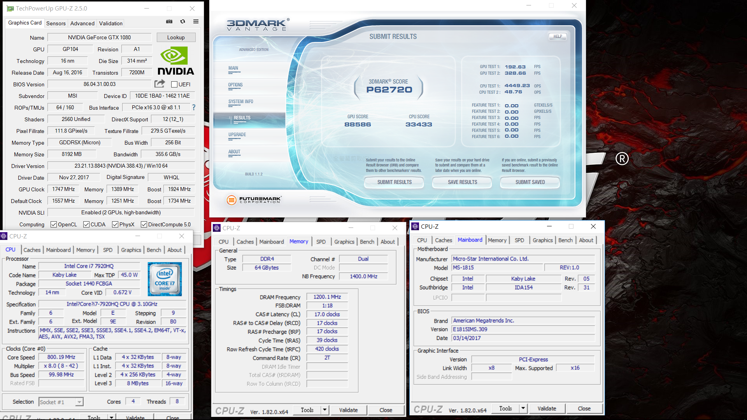The height and width of the screenshot is (420, 747).
Task: Select Bench tab in CPU-Z Mainboard window
Action: click(x=565, y=240)
